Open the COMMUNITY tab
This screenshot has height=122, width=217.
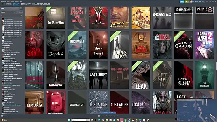[x=26, y=4]
